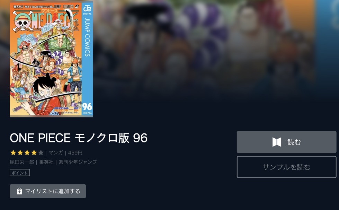Select the first yellow rating star
The width and height of the screenshot is (339, 210).
pos(13,153)
